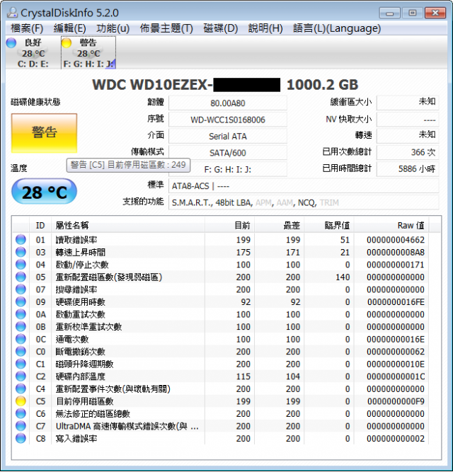Screen dimensions: 453x472
Task: Open the 佈景主題(T) menu
Action: (x=166, y=28)
